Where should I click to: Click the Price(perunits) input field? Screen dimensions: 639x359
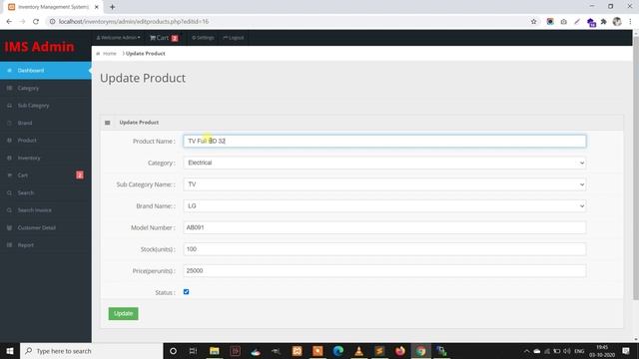tap(384, 270)
